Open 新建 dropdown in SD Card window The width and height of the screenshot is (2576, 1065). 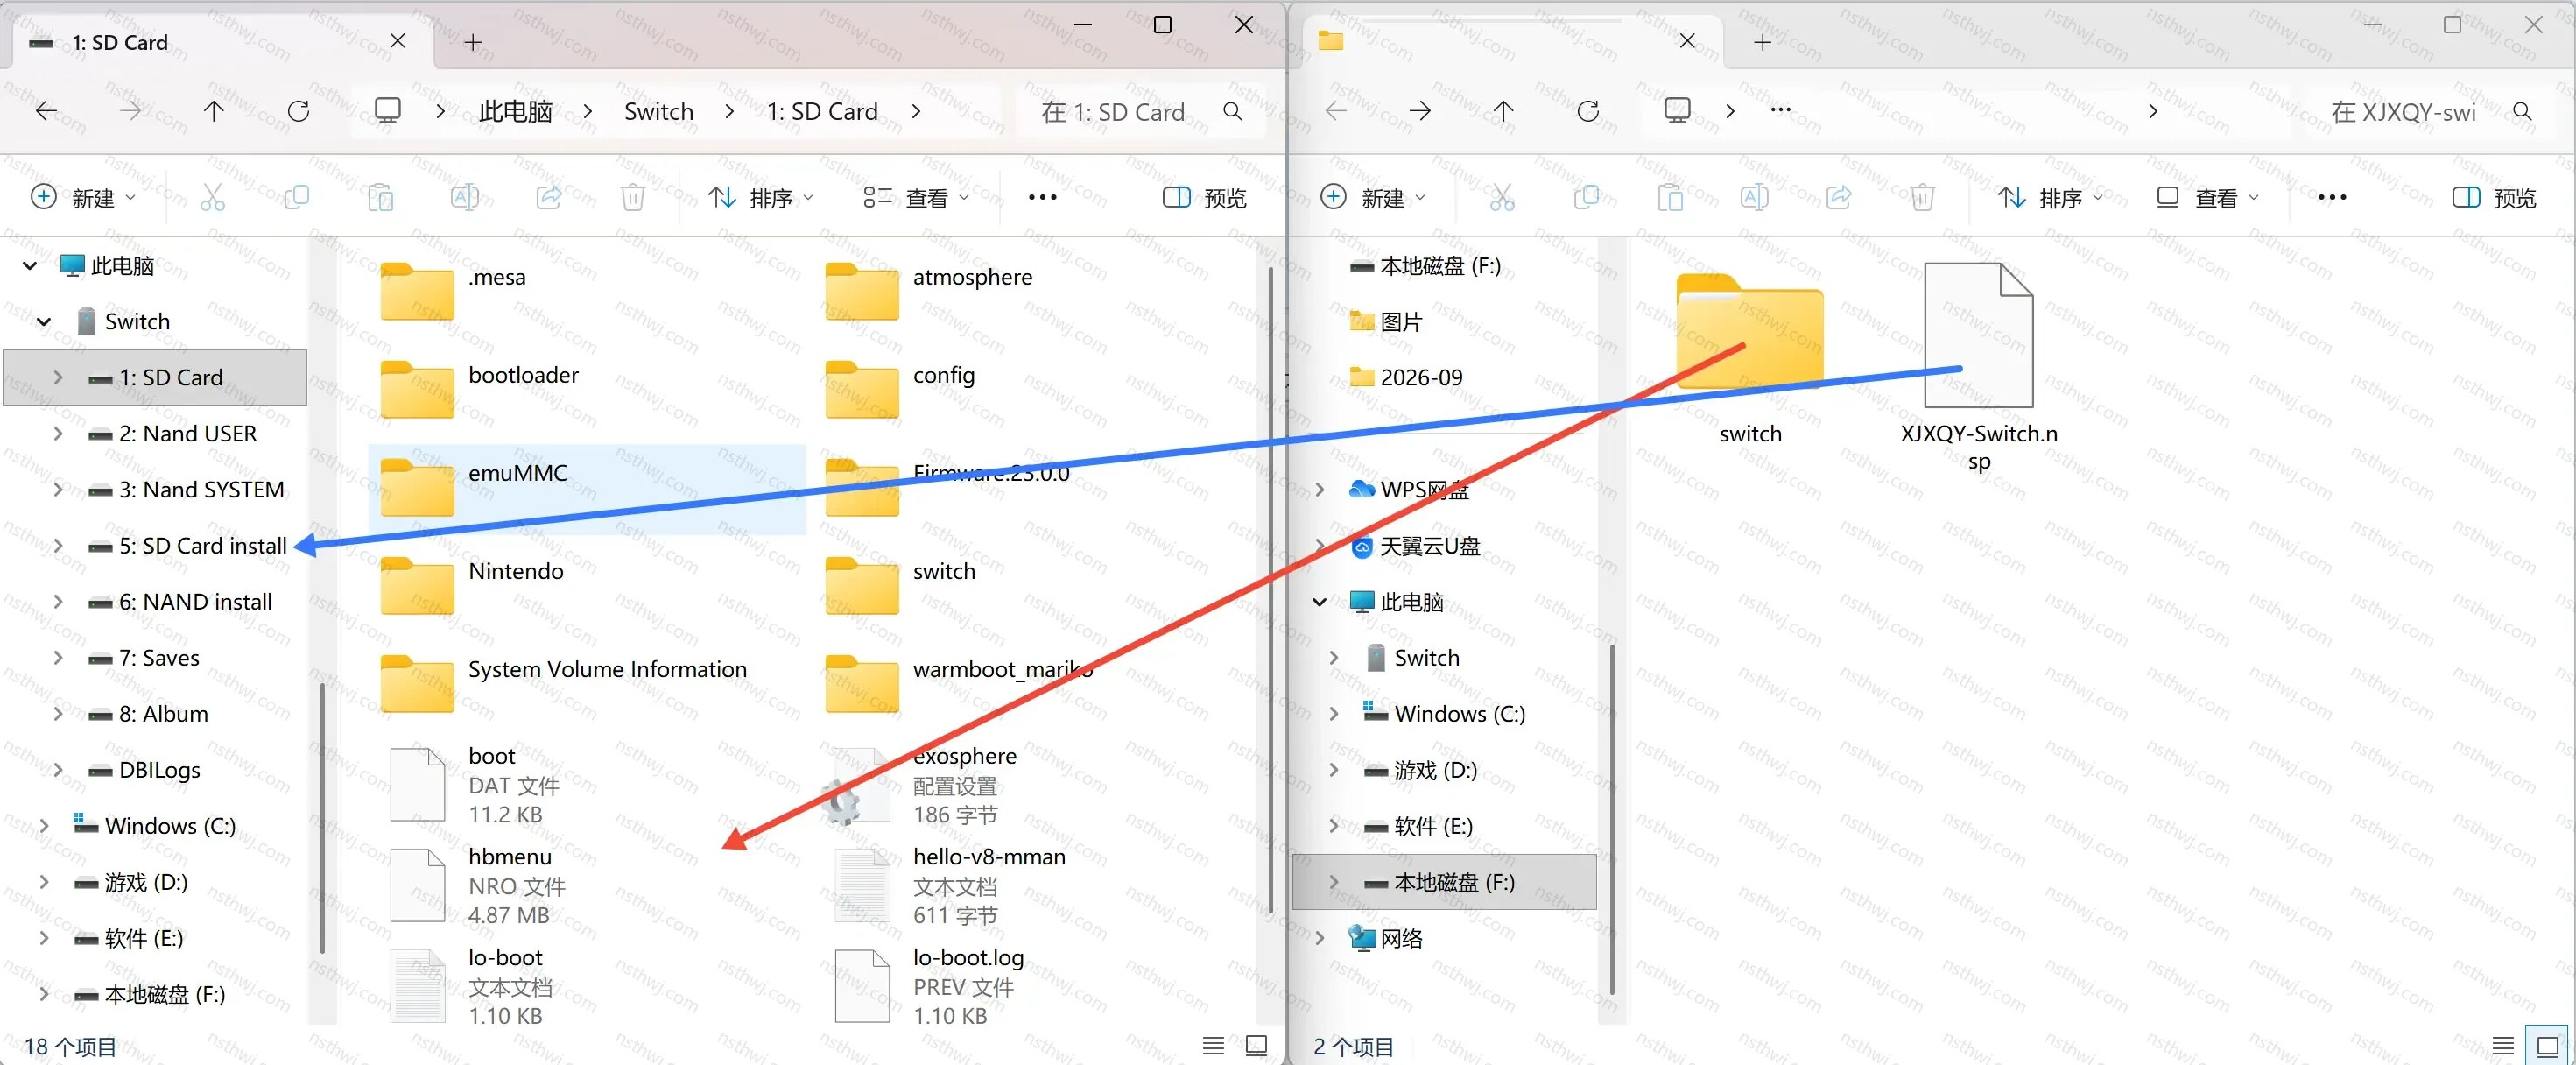click(x=82, y=197)
